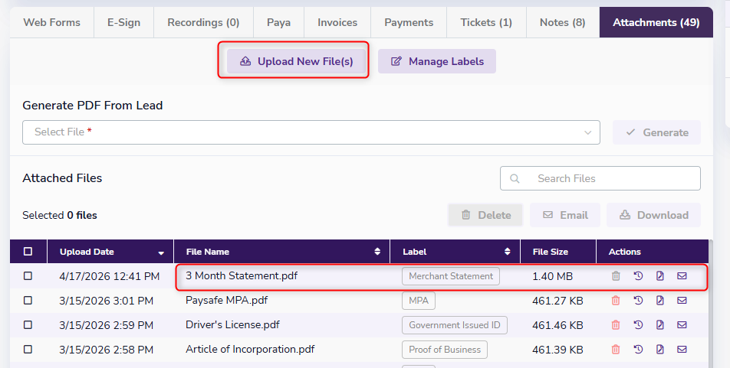
Task: Click magnifier icon in Search Files box
Action: pos(515,178)
